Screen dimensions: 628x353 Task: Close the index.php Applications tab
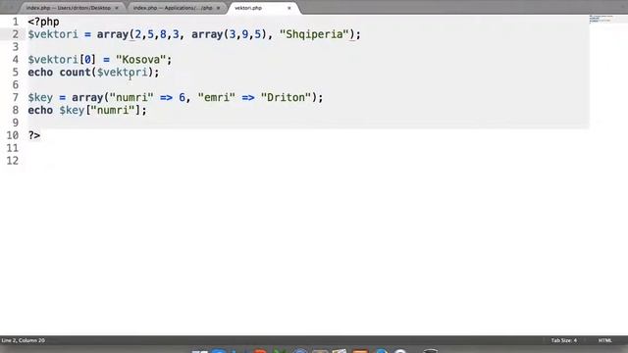point(218,8)
